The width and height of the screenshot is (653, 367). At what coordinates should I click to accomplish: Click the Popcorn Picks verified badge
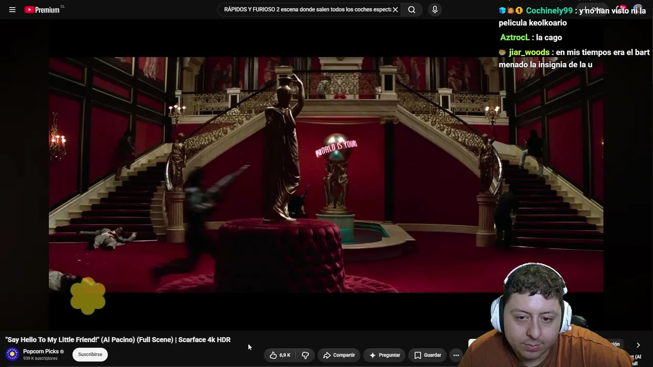tap(62, 352)
